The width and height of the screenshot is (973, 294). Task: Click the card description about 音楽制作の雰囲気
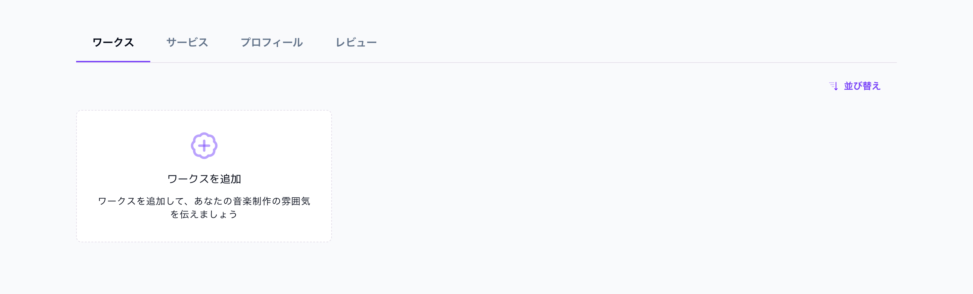coord(204,201)
